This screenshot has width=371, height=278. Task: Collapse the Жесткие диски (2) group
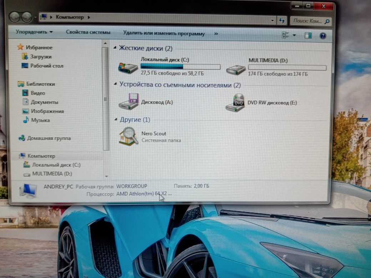(115, 47)
